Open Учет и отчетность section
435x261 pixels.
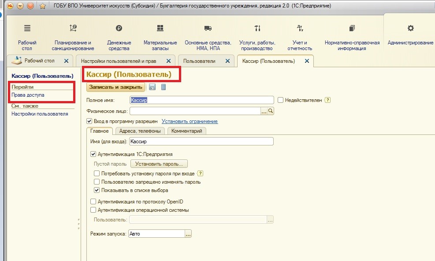(x=300, y=37)
